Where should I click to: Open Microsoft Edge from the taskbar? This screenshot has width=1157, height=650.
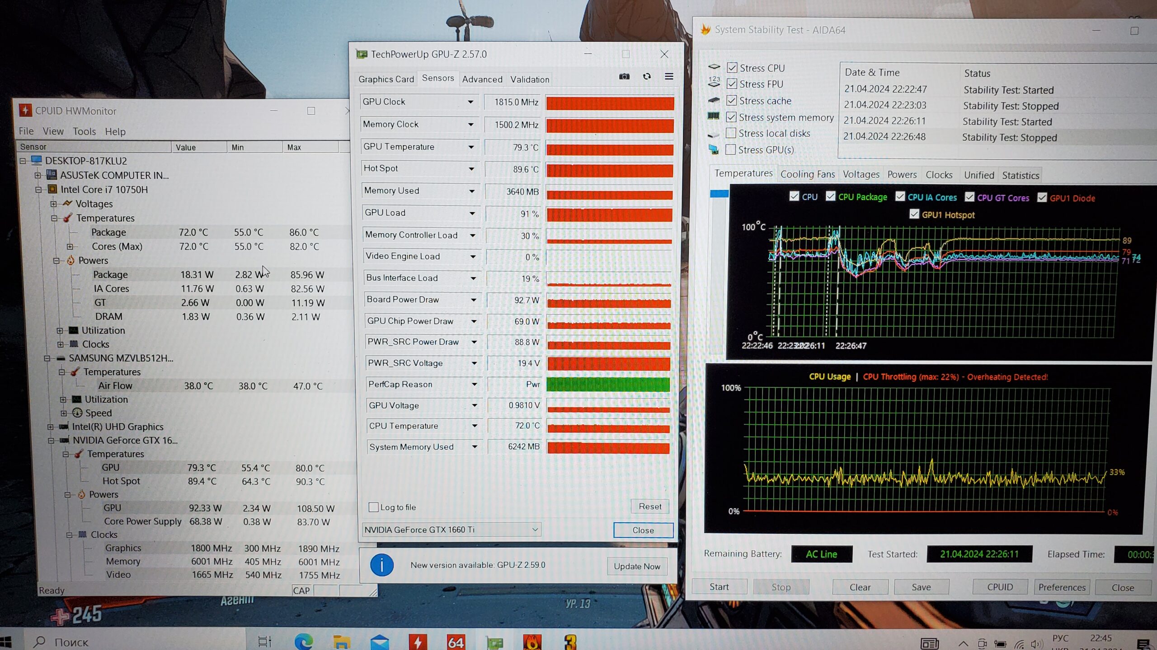(303, 641)
